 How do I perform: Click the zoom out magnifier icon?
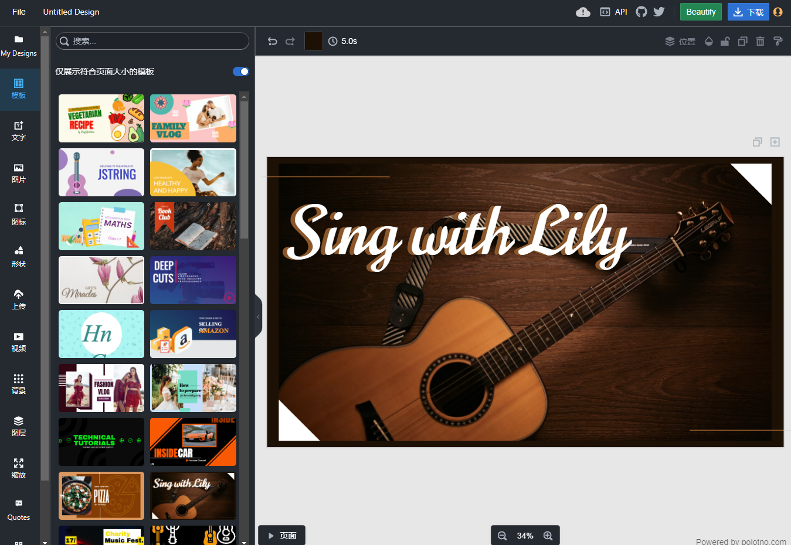pos(502,536)
